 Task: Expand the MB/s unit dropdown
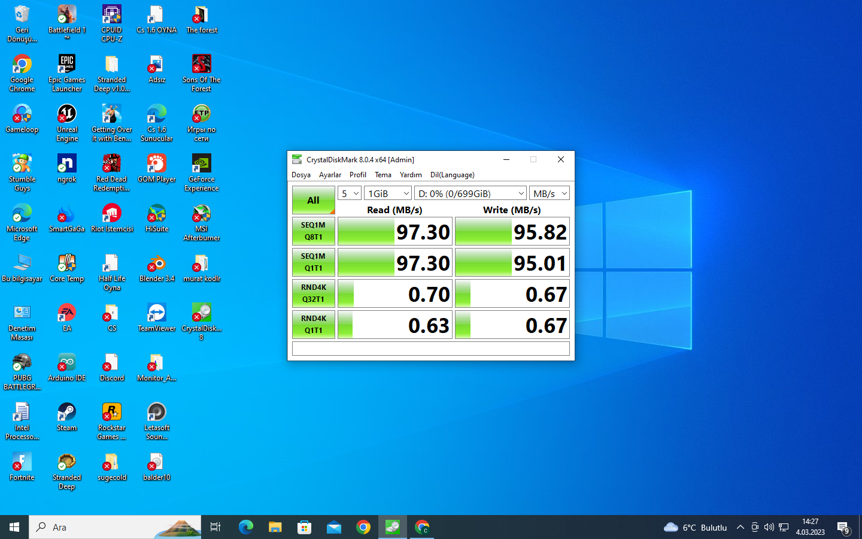549,193
